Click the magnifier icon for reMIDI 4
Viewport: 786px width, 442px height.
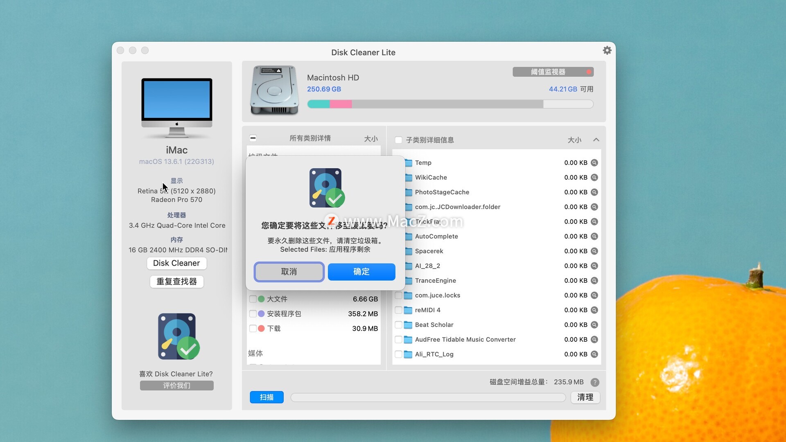pos(594,310)
